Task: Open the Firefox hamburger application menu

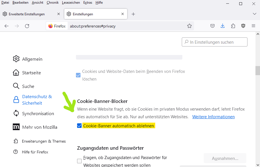Action: pyautogui.click(x=253, y=26)
